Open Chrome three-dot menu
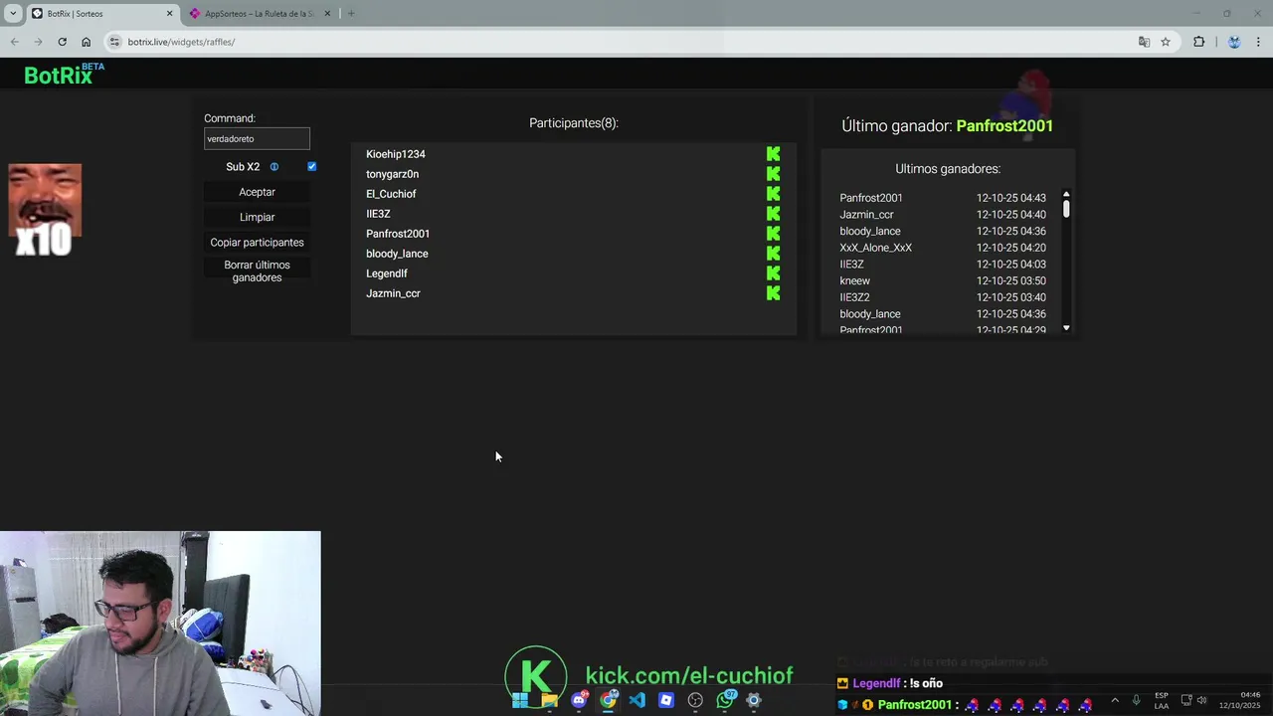The height and width of the screenshot is (716, 1273). 1258,42
